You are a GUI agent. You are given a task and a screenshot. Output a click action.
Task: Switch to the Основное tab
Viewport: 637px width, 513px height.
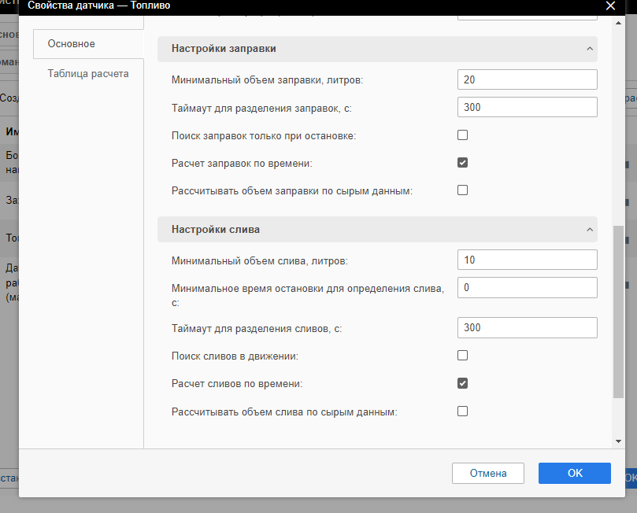(x=72, y=43)
